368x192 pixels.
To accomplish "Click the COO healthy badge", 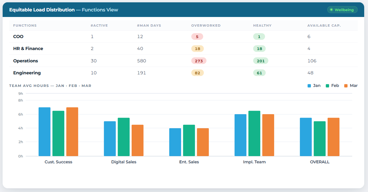I will click(259, 37).
